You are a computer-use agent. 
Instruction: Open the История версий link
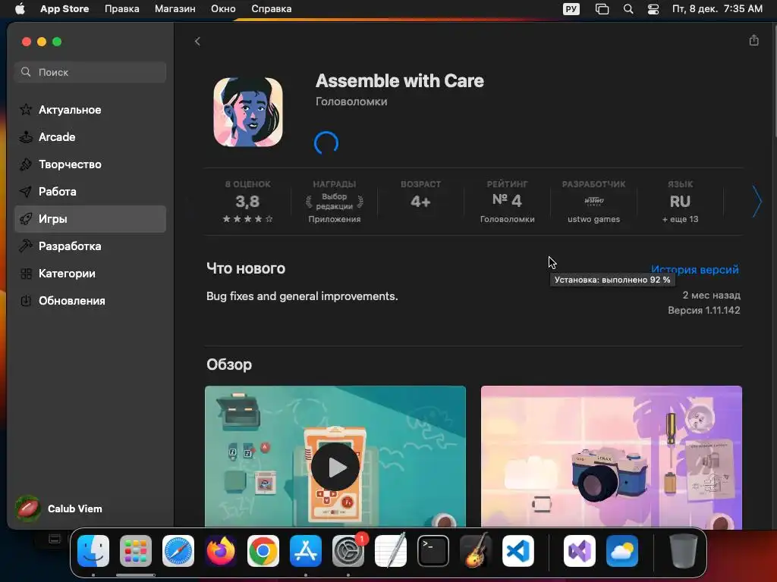point(695,270)
